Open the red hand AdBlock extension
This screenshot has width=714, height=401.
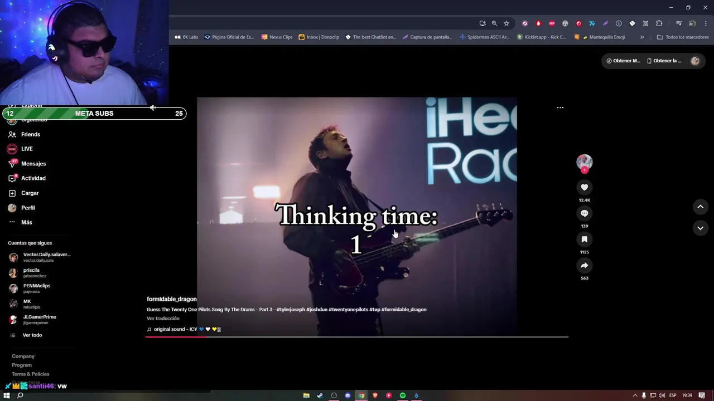click(x=538, y=23)
